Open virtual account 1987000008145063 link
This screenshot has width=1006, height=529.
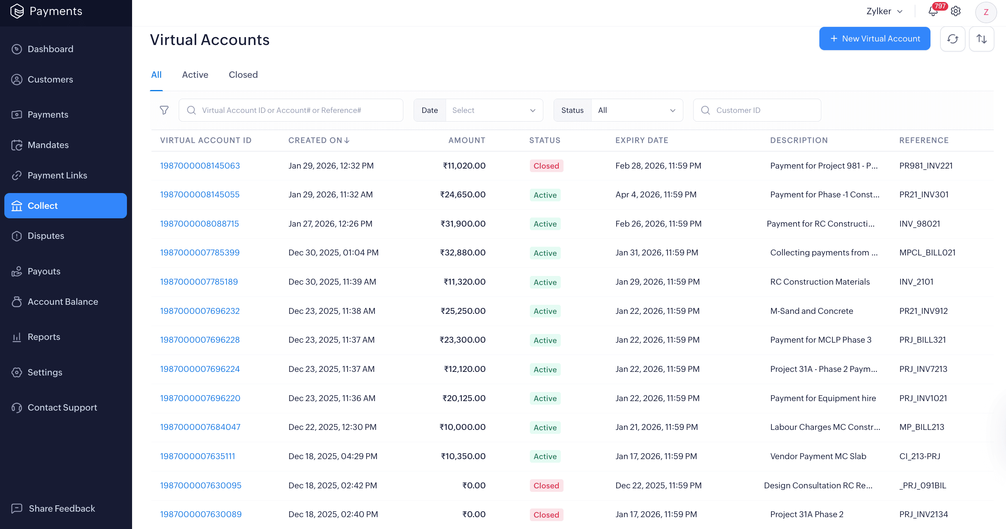[200, 166]
